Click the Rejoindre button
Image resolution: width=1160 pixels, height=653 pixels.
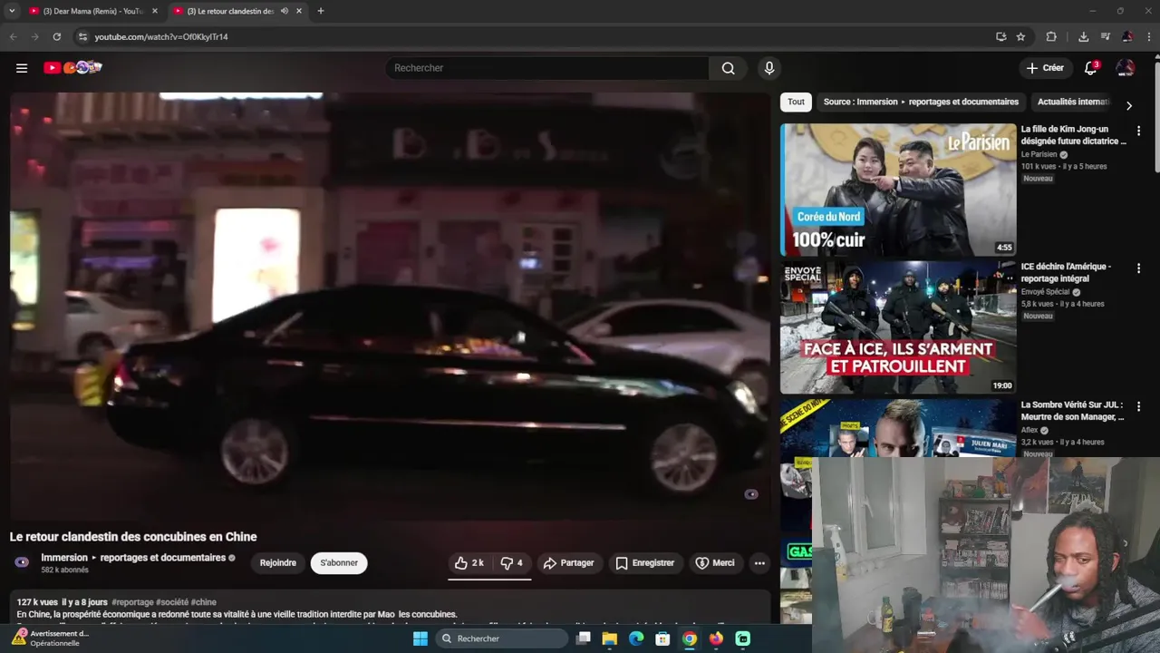point(278,563)
